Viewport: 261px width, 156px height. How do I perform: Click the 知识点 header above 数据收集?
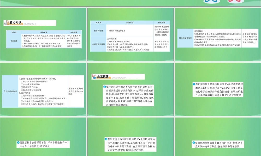[x=14, y=32]
